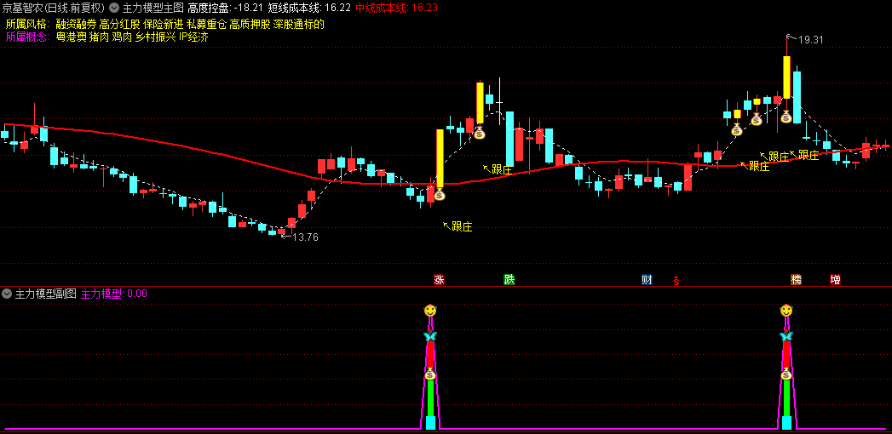892x434 pixels.
Task: Click the 主力模型副图 indicator name
Action: [45, 294]
